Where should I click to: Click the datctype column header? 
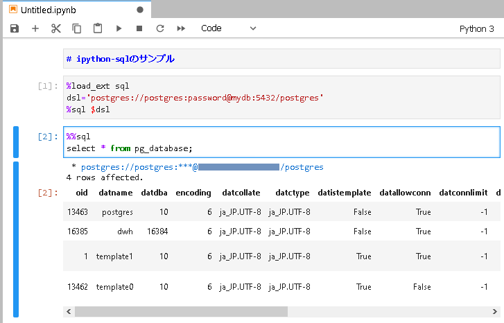(293, 193)
